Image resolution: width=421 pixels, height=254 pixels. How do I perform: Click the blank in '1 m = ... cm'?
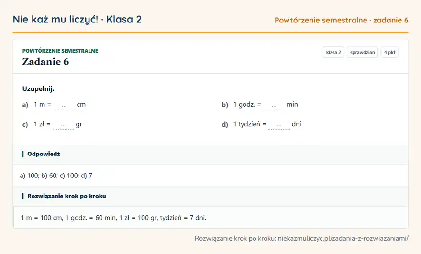pyautogui.click(x=64, y=106)
